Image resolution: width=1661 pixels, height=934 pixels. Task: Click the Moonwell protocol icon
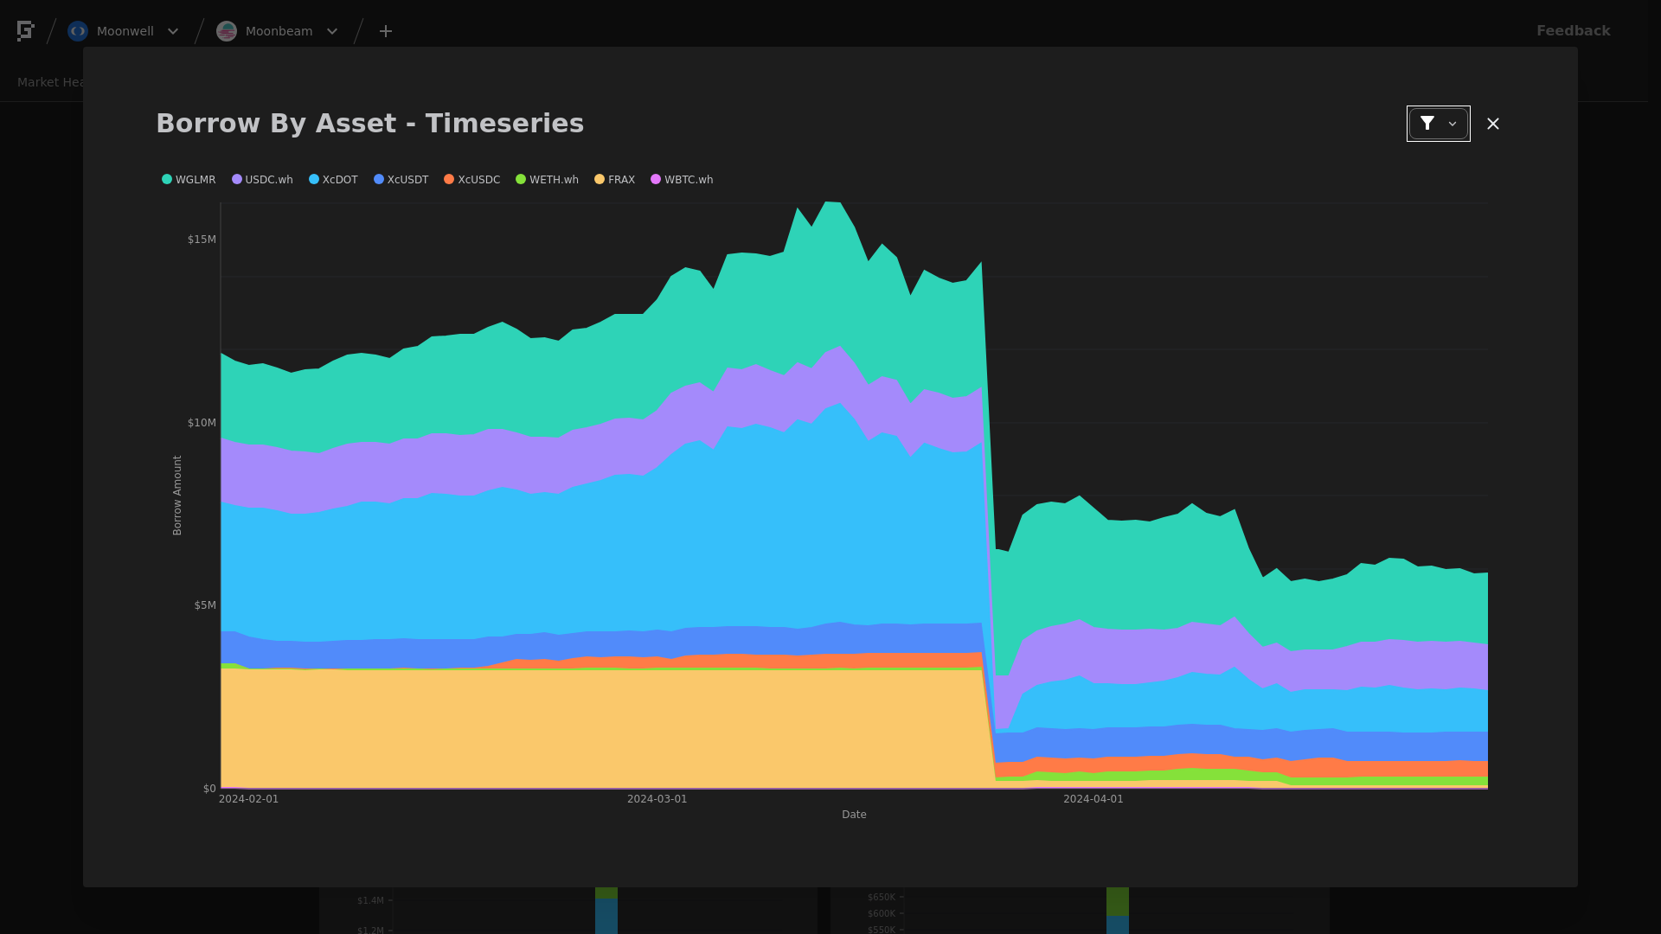(x=78, y=31)
